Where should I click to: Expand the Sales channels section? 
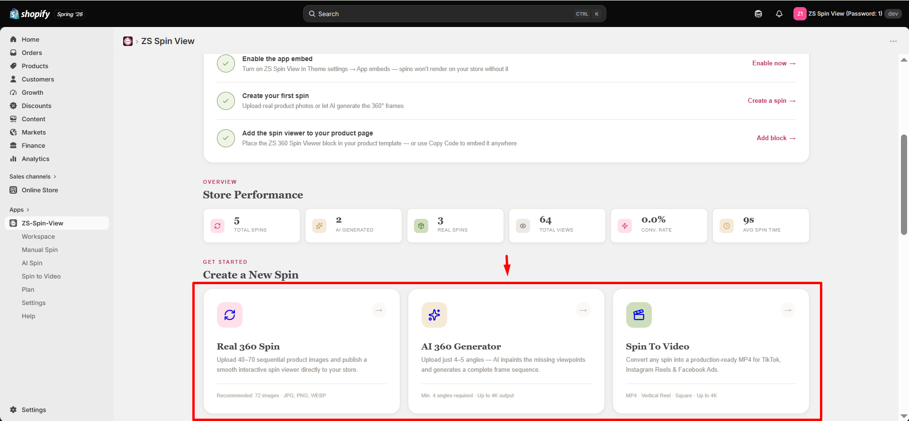click(x=33, y=177)
